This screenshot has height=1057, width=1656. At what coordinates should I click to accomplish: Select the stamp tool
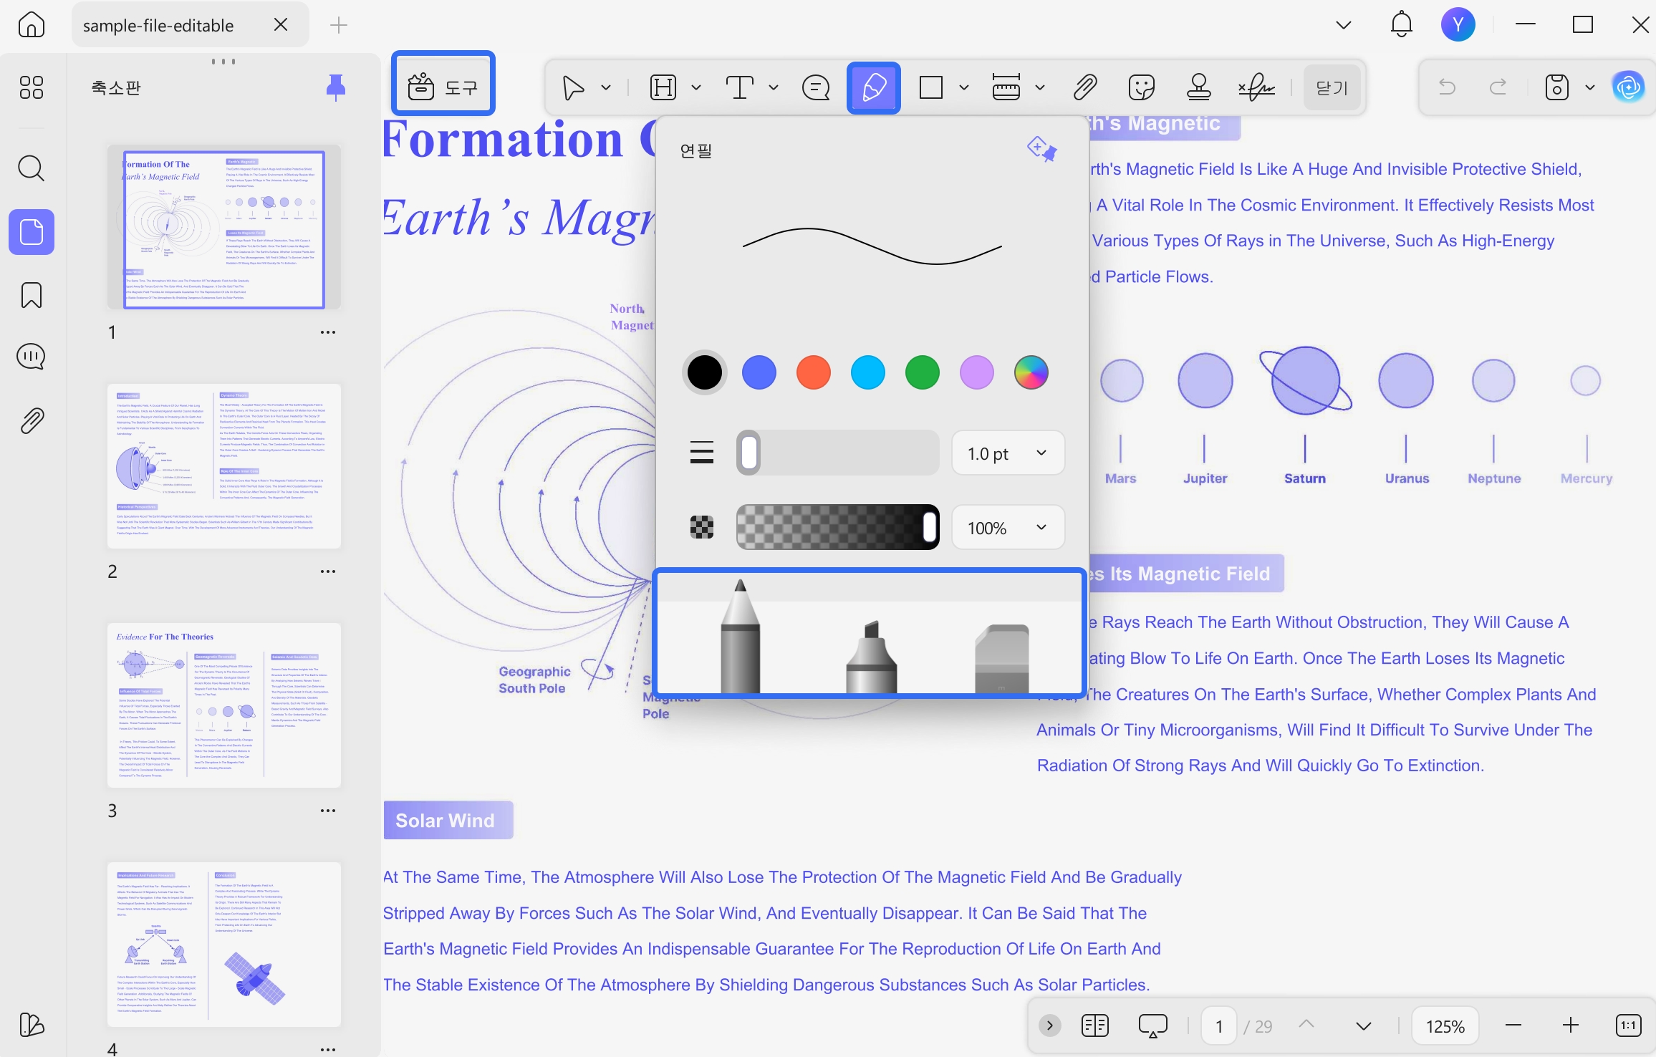click(1199, 87)
